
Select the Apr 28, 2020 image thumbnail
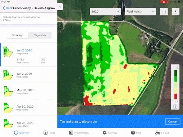tap(8, 124)
